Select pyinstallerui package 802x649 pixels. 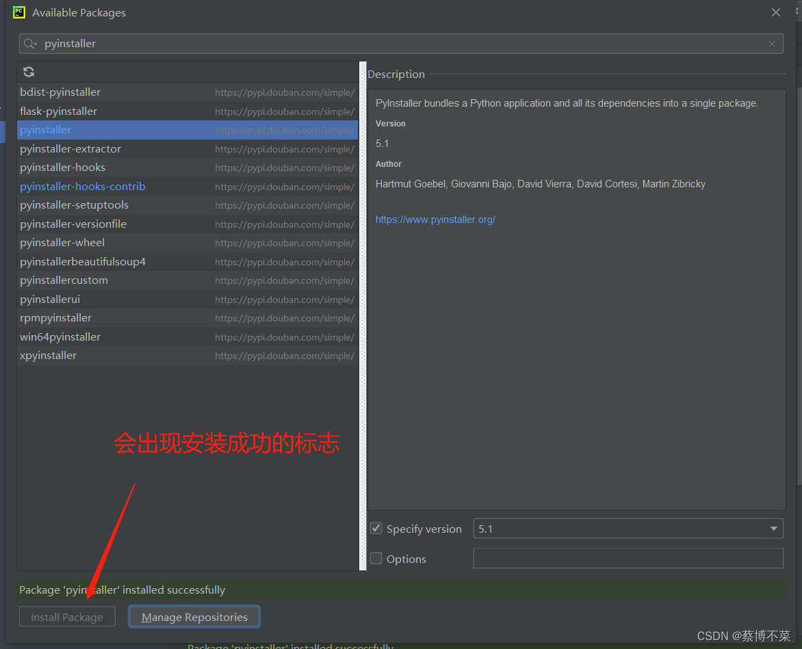pyautogui.click(x=187, y=299)
